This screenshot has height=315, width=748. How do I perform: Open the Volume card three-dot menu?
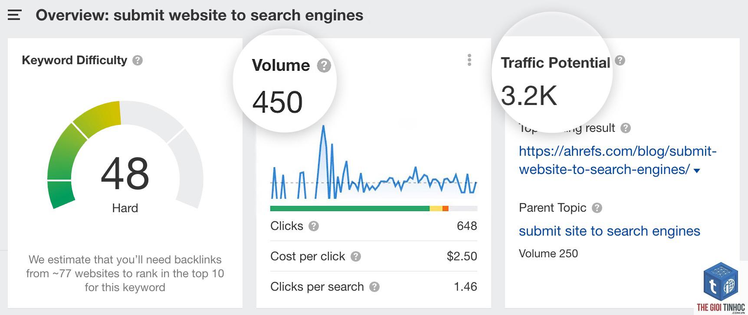tap(469, 60)
